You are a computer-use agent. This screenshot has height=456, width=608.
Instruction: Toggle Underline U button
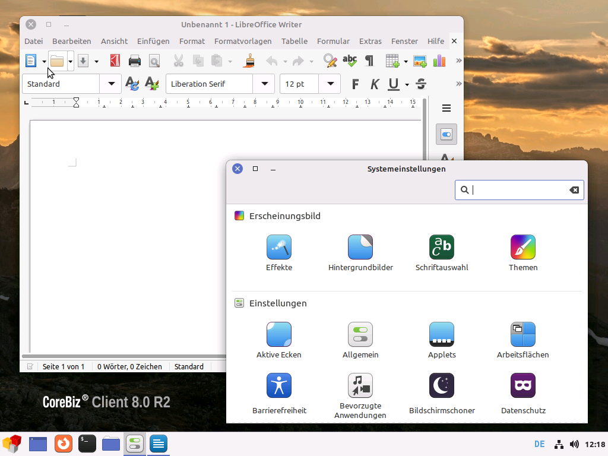coord(394,84)
